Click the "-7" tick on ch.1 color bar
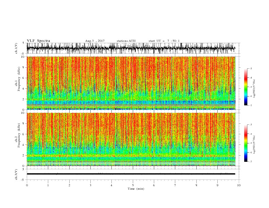This screenshot has width=269, height=208. [250, 106]
